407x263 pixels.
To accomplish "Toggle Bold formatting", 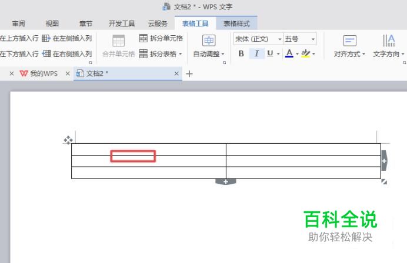I will point(241,53).
